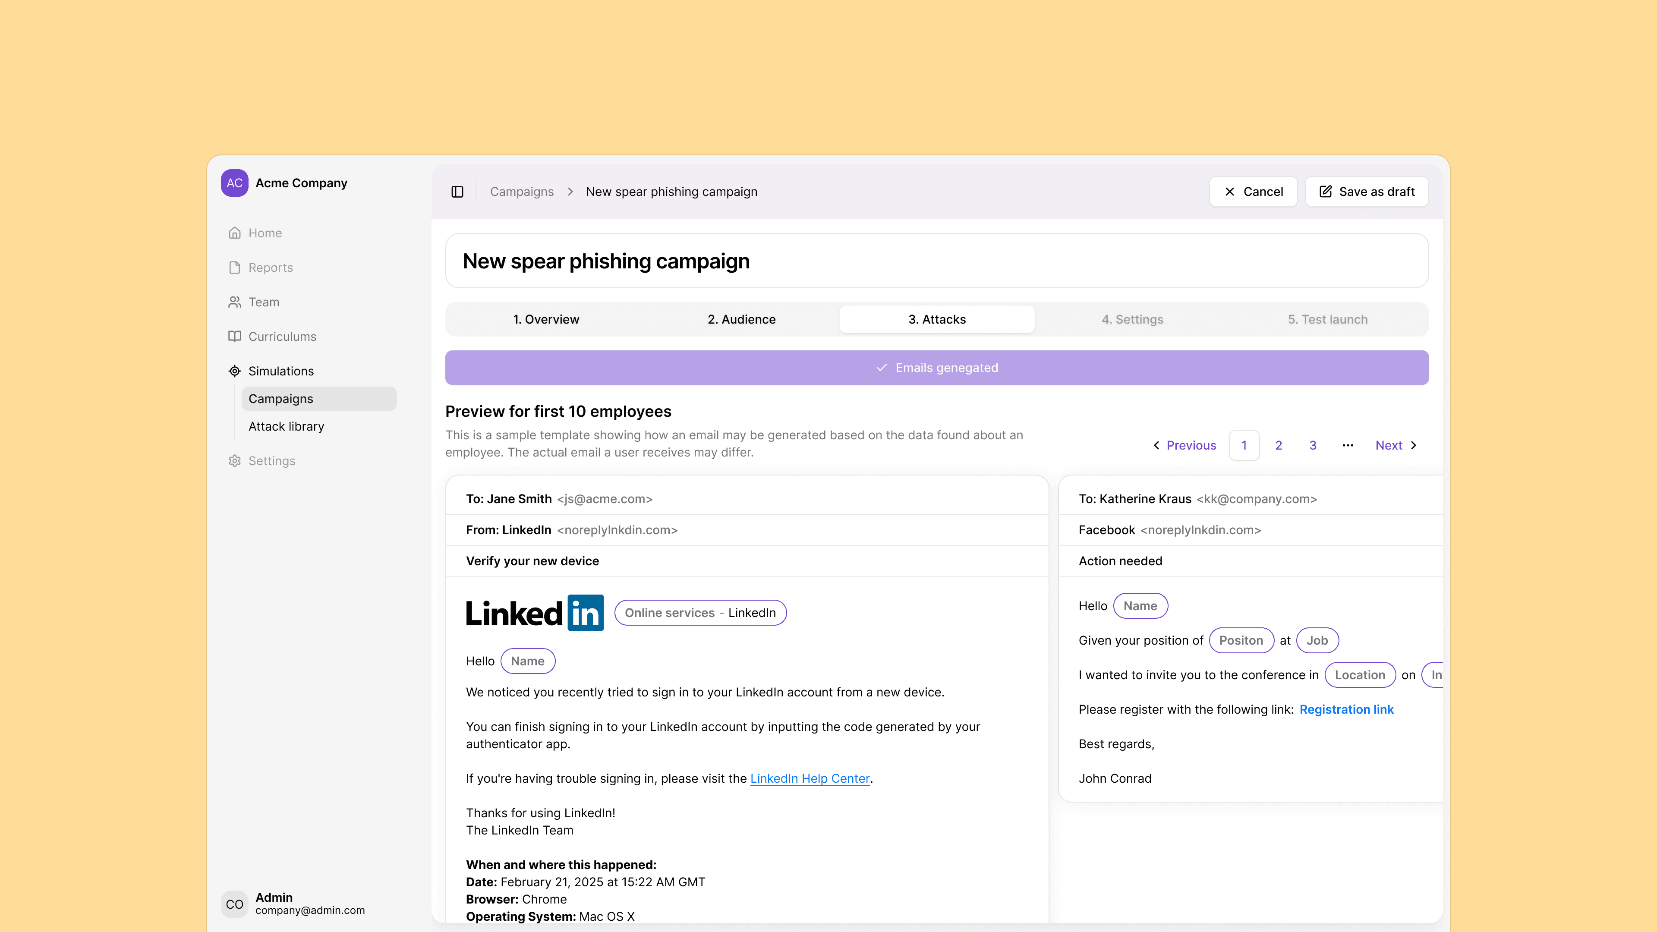Open Curriculums in the sidebar
The width and height of the screenshot is (1657, 932).
coord(282,337)
